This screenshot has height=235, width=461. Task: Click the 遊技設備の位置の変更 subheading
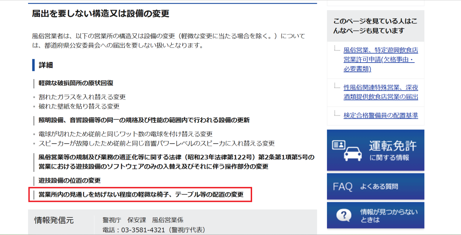pos(69,180)
